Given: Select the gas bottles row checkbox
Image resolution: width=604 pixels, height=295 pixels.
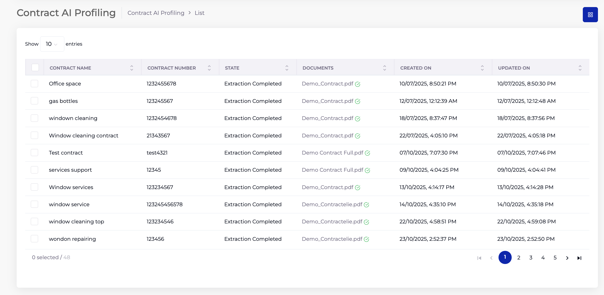Looking at the screenshot, I should point(34,101).
